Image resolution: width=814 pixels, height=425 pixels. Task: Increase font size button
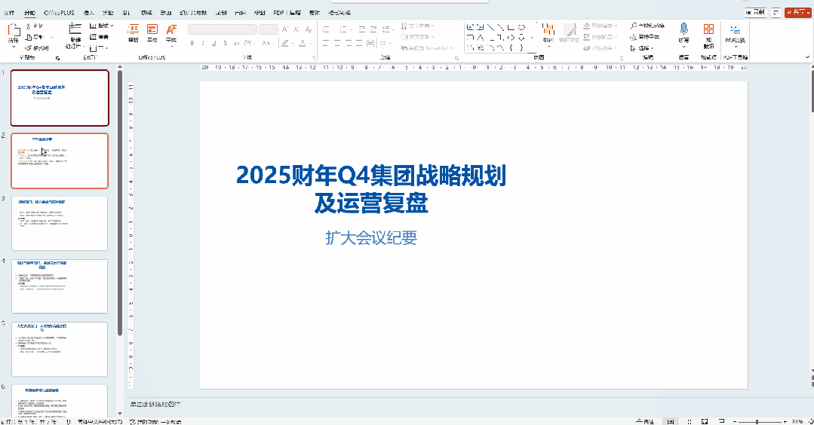(x=285, y=29)
